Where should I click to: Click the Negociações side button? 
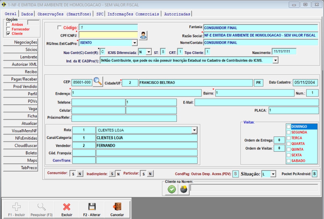pyautogui.click(x=20, y=42)
